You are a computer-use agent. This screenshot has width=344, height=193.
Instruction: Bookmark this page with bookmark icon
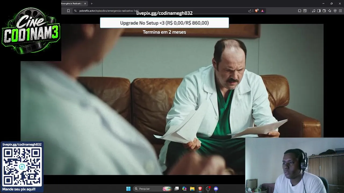point(68,11)
